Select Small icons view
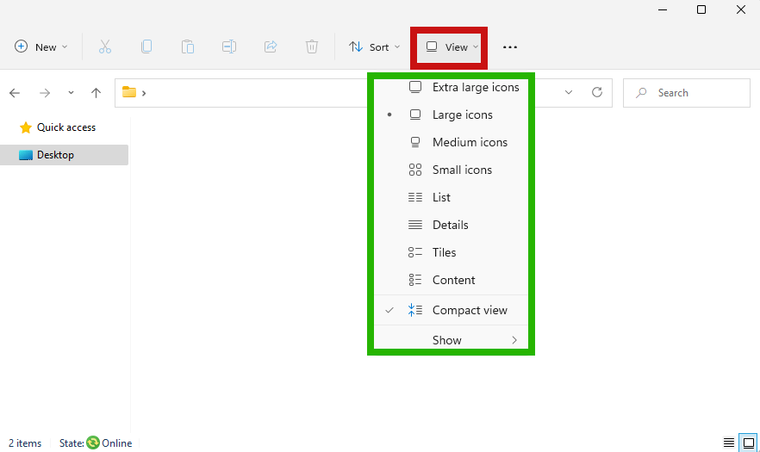 tap(452, 170)
